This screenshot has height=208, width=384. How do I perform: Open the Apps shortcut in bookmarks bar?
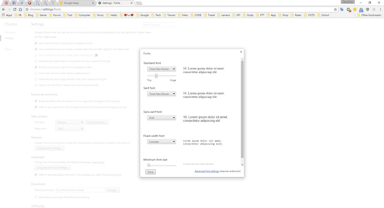pos(7,15)
